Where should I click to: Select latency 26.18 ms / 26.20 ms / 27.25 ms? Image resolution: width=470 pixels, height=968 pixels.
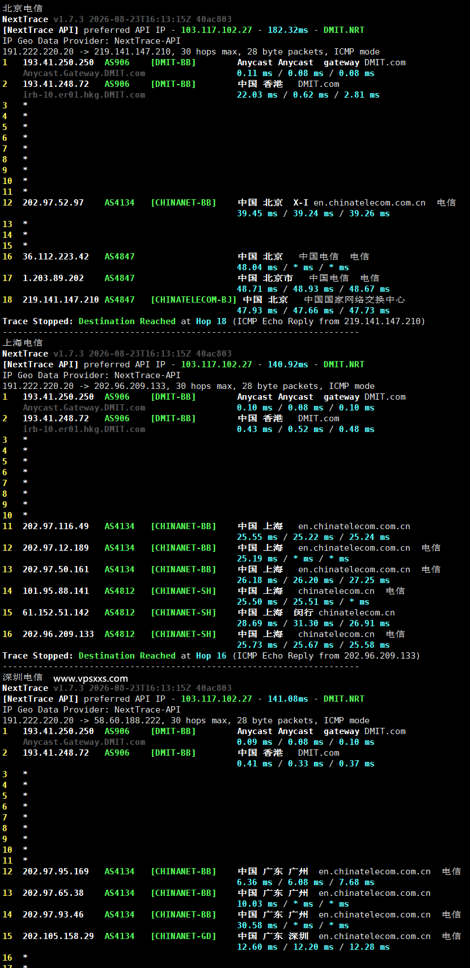click(314, 580)
